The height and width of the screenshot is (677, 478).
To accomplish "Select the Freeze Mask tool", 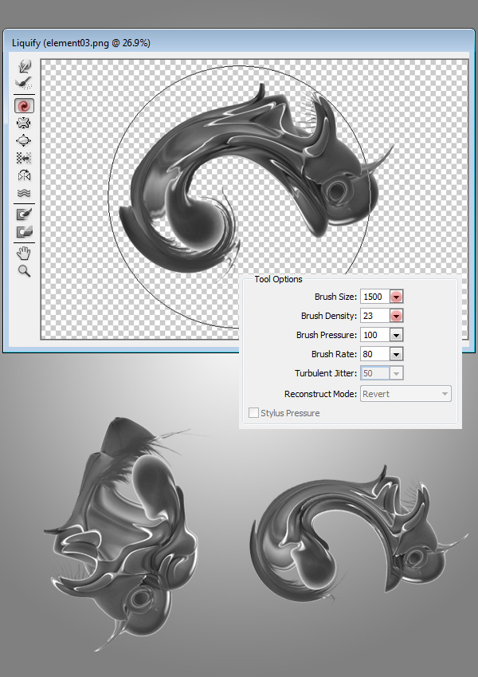I will click(x=24, y=214).
